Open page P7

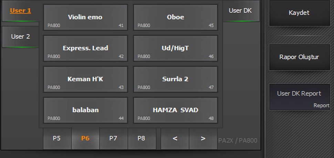point(113,138)
